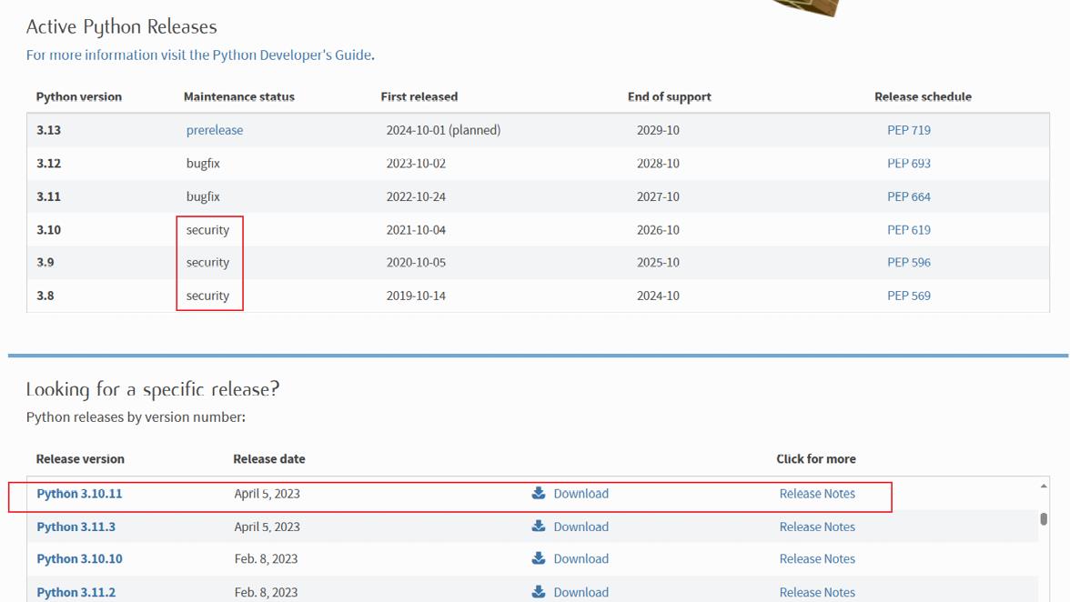Open the Python 3.10.10 release page

79,559
